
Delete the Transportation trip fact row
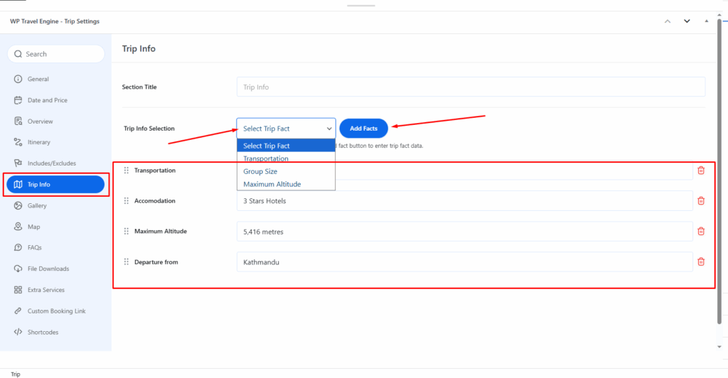700,171
